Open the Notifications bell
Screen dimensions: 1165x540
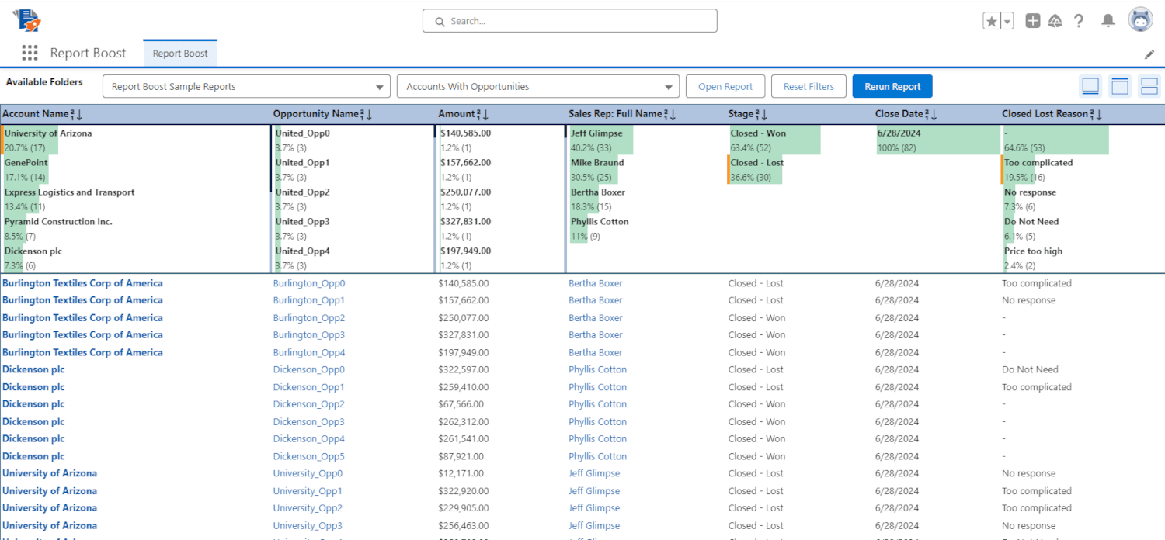point(1108,21)
